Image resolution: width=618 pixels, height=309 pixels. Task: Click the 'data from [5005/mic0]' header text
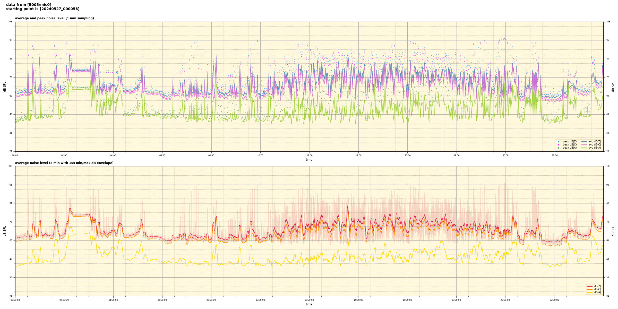pyautogui.click(x=29, y=5)
